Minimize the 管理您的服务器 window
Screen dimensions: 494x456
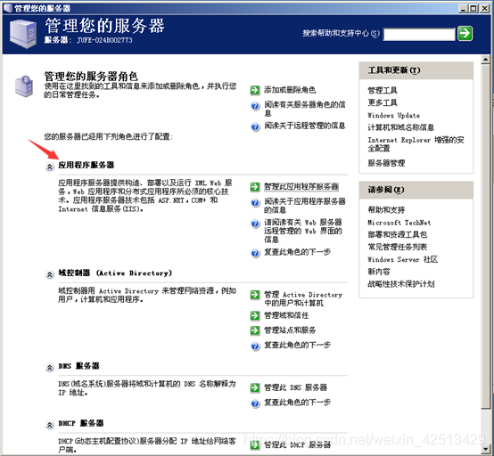tap(463, 9)
